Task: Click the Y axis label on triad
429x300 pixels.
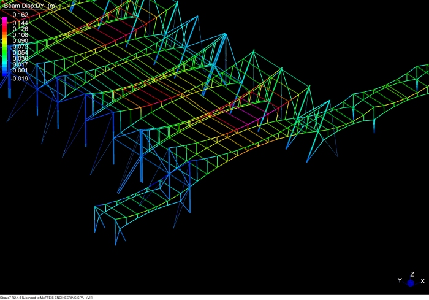Action: [x=400, y=280]
